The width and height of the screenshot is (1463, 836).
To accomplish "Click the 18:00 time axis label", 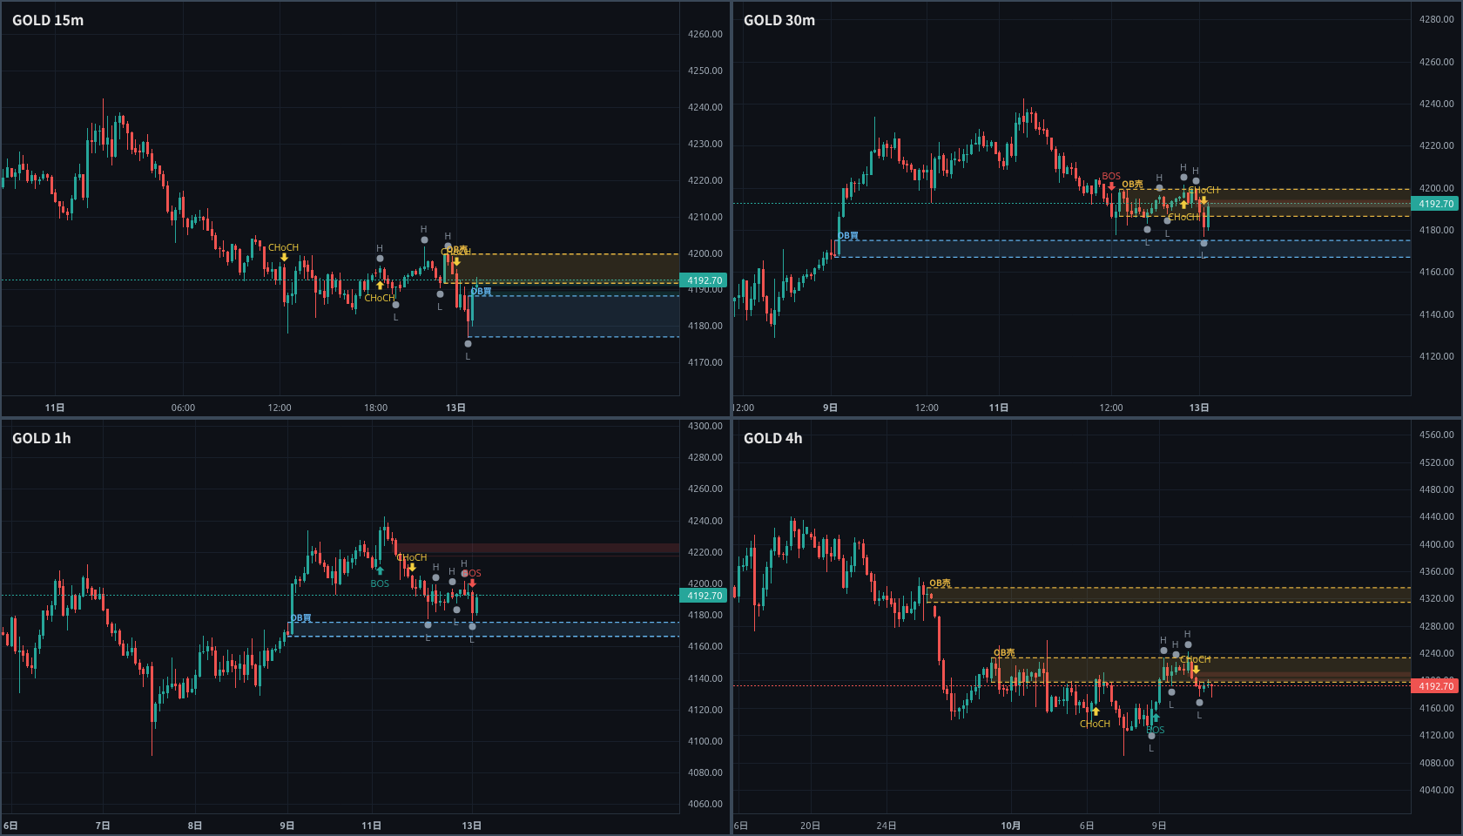I will 375,408.
